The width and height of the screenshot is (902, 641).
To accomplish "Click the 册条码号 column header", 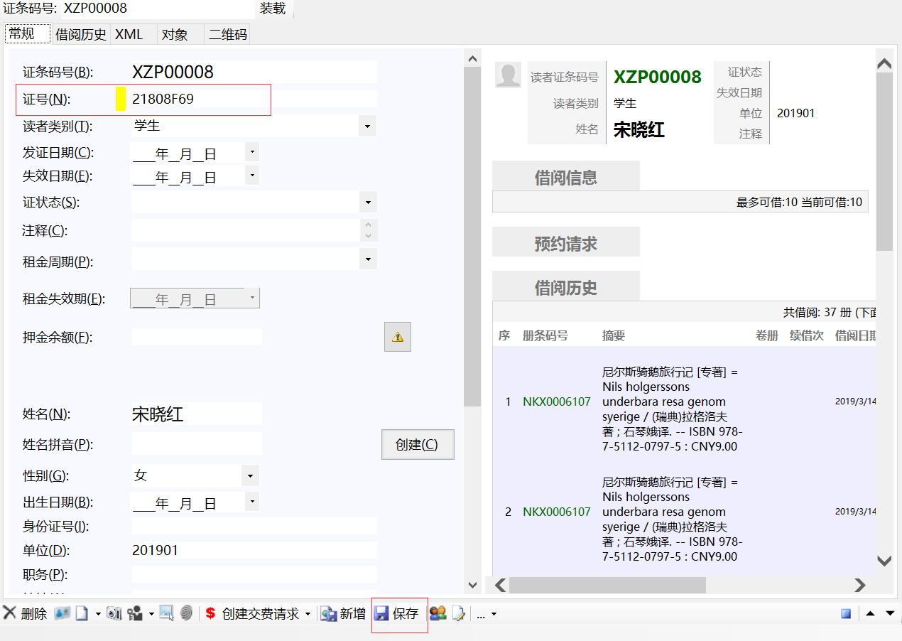I will 545,335.
